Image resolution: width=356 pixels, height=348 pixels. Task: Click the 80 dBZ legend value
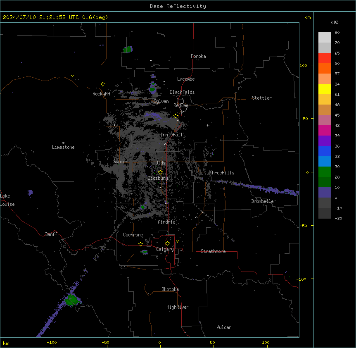(337, 33)
